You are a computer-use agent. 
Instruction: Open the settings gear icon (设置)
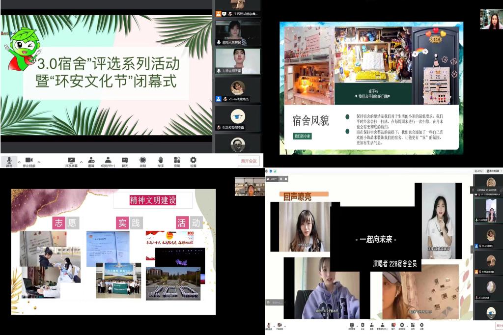pyautogui.click(x=193, y=161)
